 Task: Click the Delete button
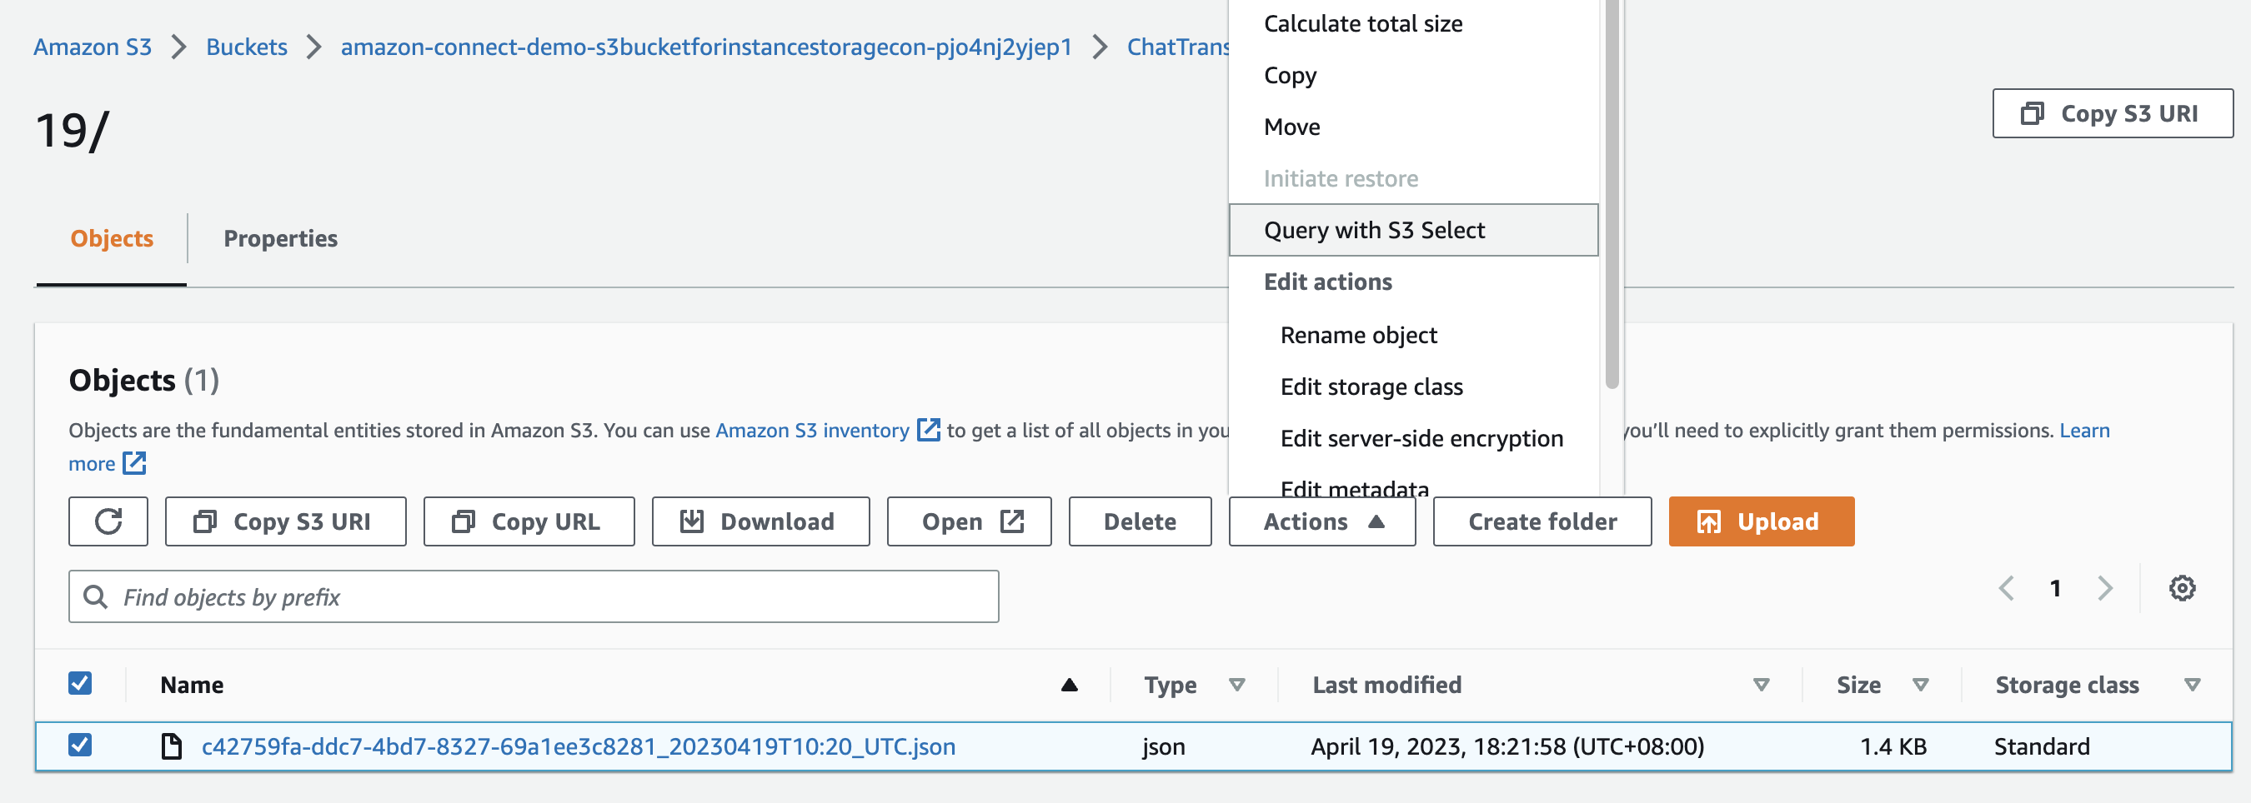[x=1140, y=521]
